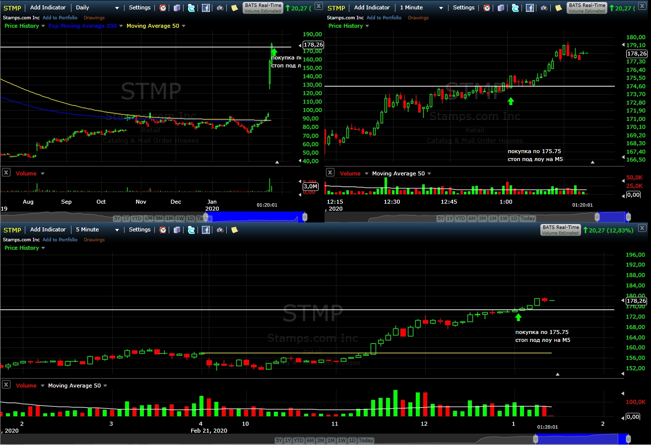Open Drawings in Daily chart
651x445 pixels.
[x=94, y=18]
